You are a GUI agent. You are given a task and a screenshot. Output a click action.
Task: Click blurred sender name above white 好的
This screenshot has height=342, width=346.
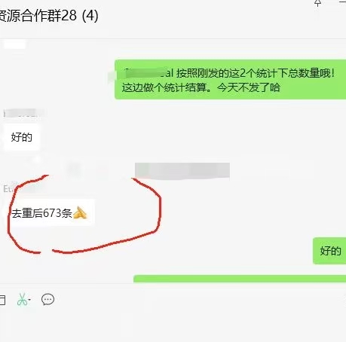23,113
